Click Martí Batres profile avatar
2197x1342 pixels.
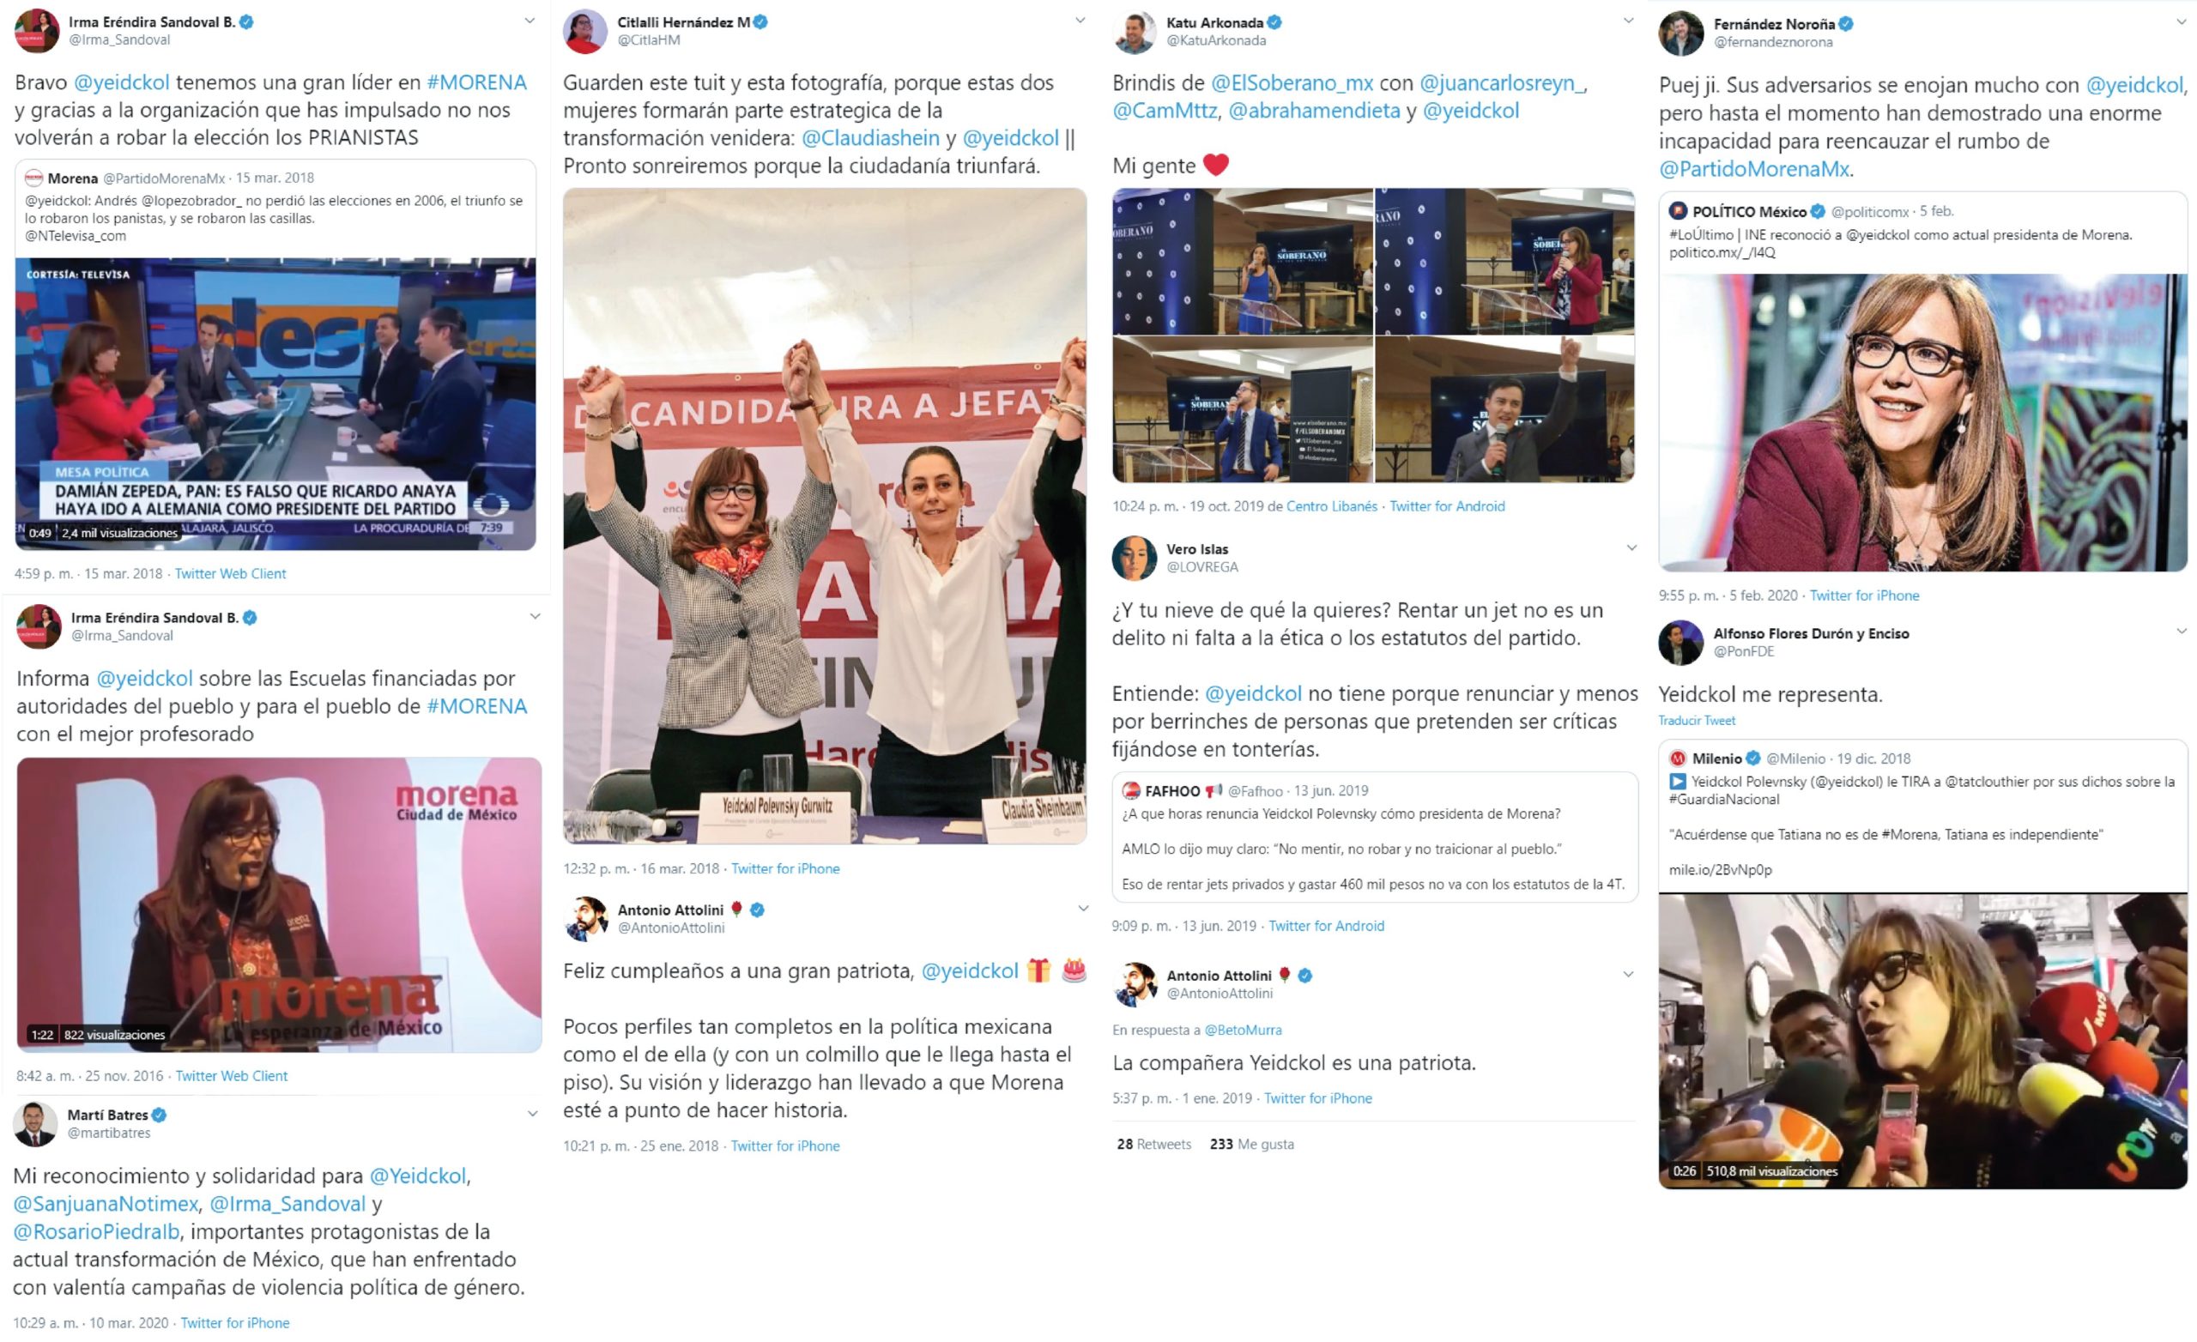[x=35, y=1123]
